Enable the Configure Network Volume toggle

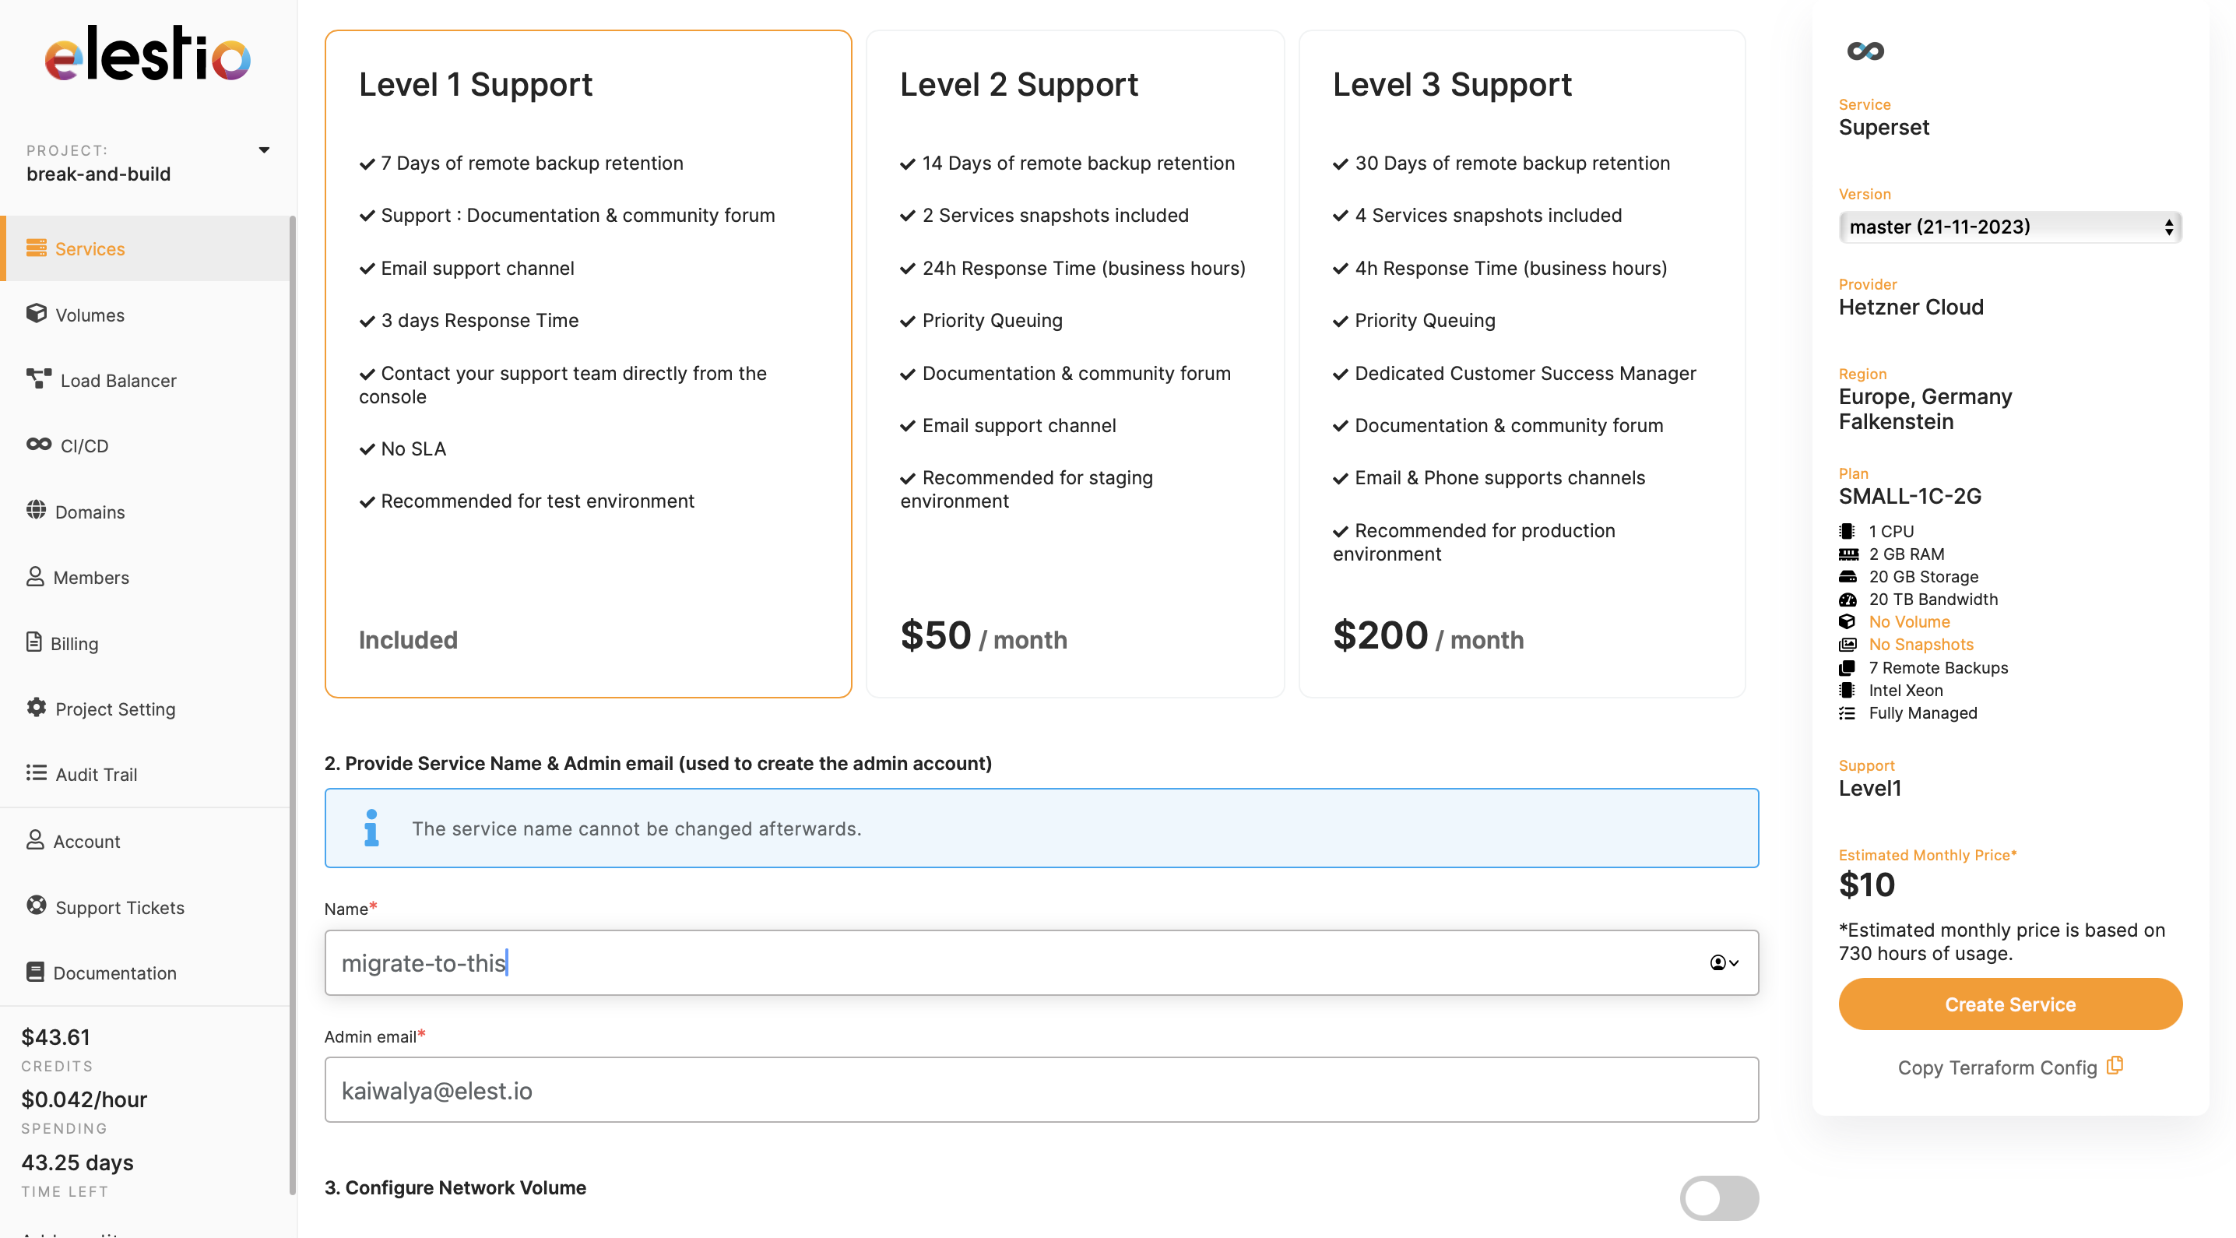click(1717, 1198)
